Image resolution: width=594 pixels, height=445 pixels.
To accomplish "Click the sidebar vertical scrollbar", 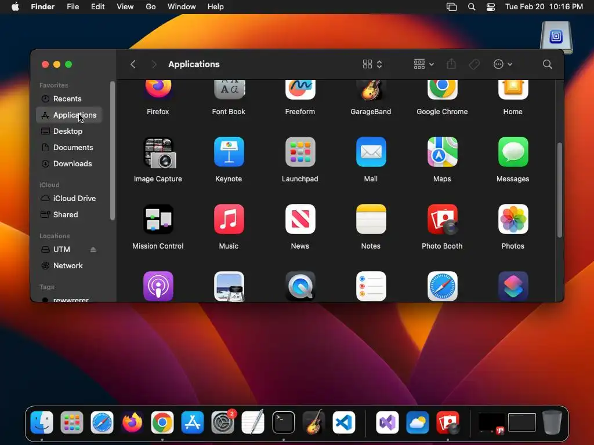I will (113, 150).
